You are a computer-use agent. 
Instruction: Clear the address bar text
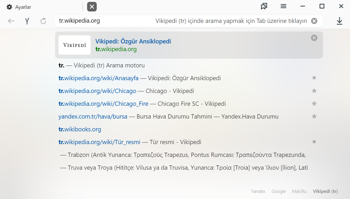point(314,21)
